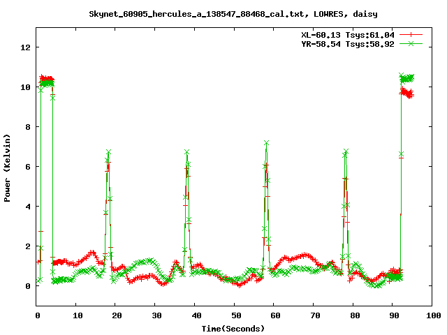Click the Time(Seconds) x-axis label
This screenshot has height=335, width=447.
pos(233,329)
